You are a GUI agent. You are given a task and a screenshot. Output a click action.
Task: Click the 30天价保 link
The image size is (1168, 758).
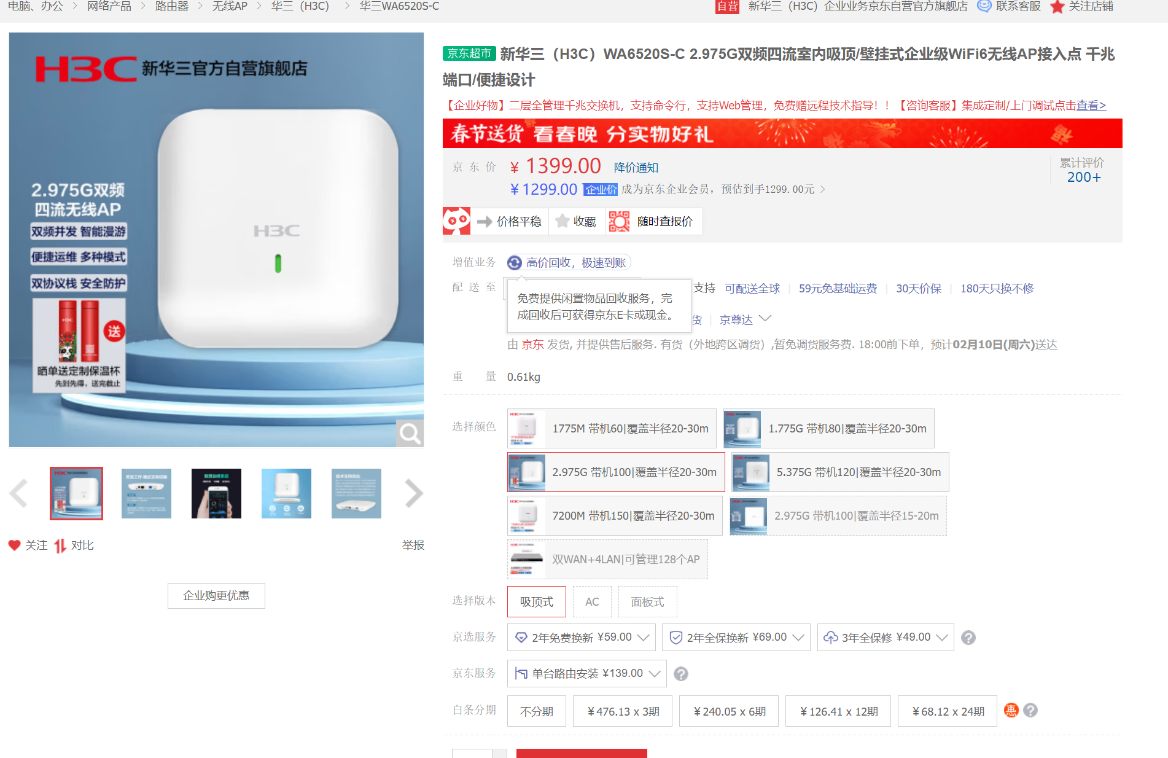[x=919, y=289]
